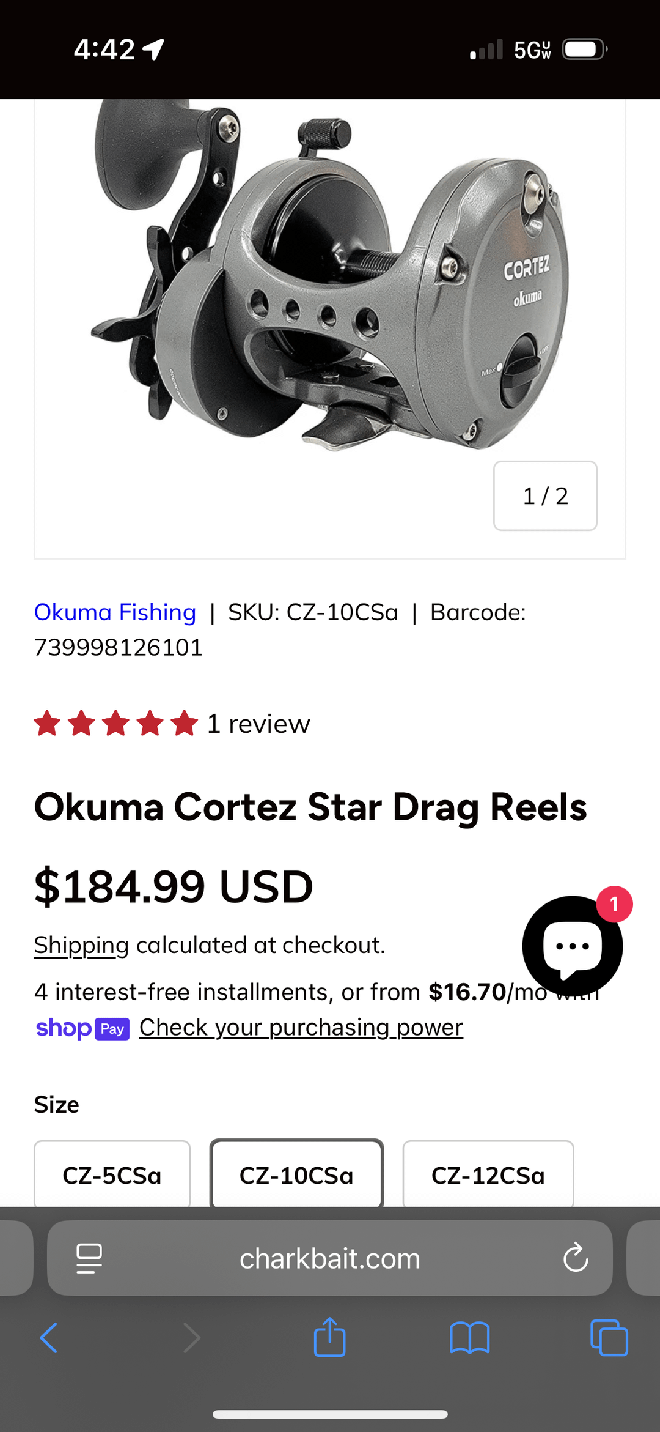Open Safari bookmarks book icon
The width and height of the screenshot is (660, 1432).
tap(469, 1338)
